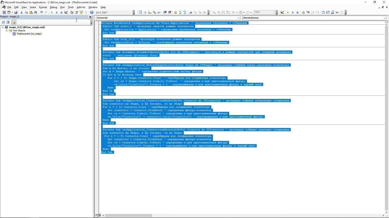Click the Undo arrow icon

click(41, 12)
